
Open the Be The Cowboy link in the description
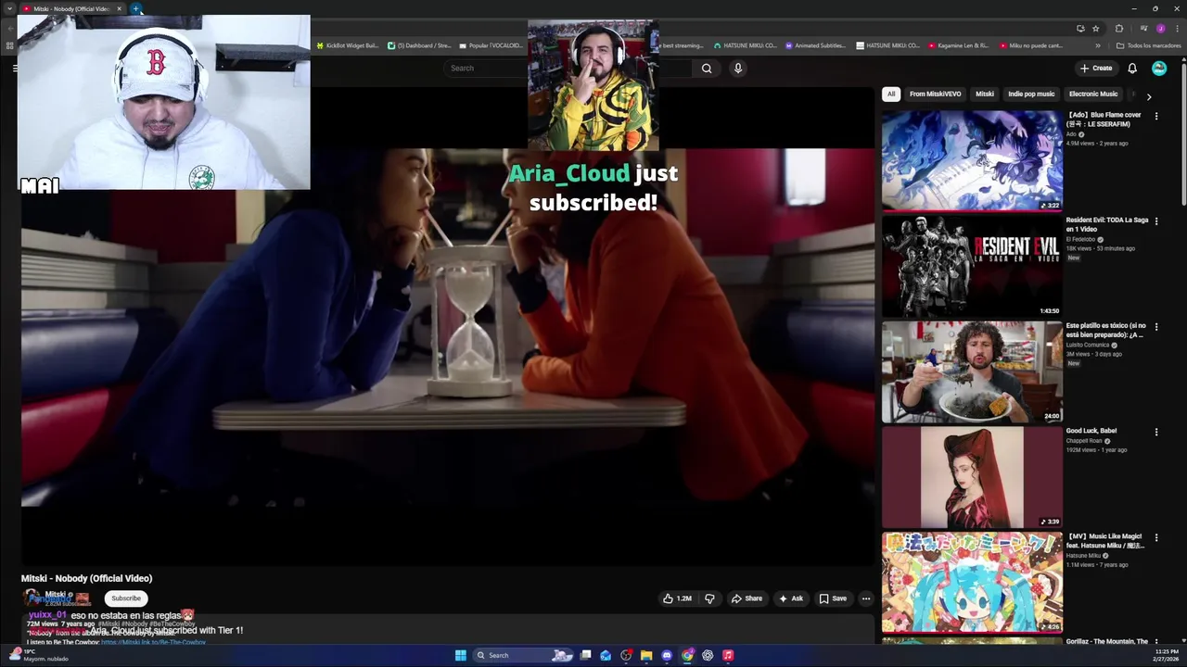(153, 642)
